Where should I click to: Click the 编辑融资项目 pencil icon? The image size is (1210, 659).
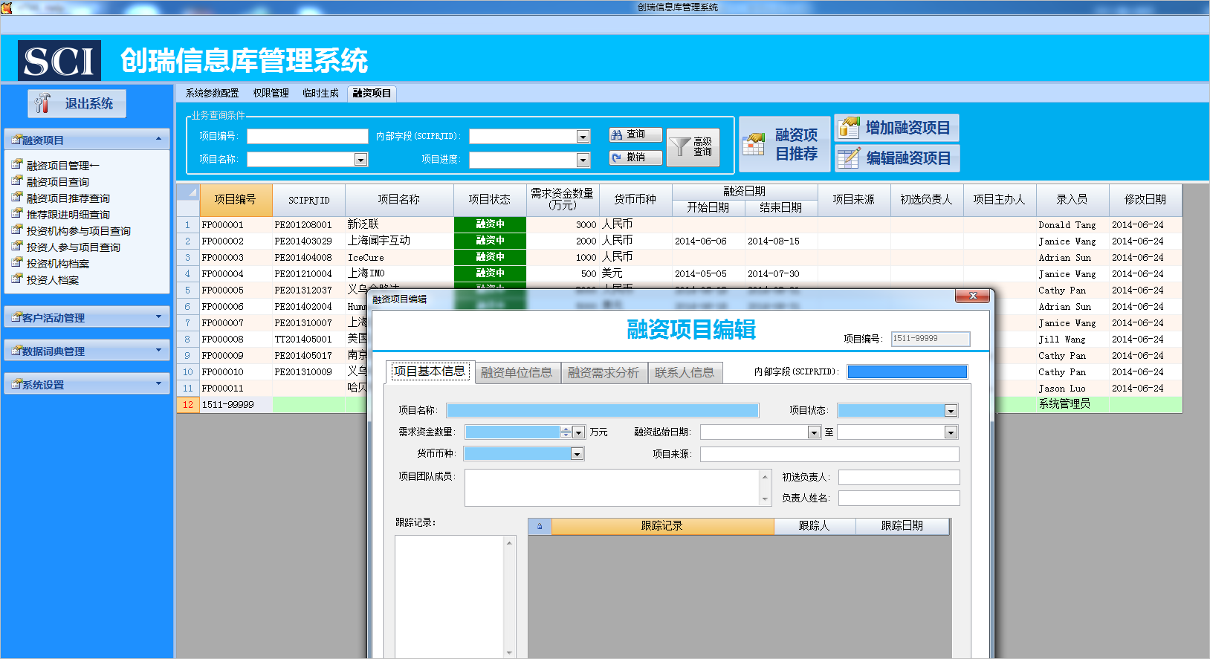pos(849,158)
